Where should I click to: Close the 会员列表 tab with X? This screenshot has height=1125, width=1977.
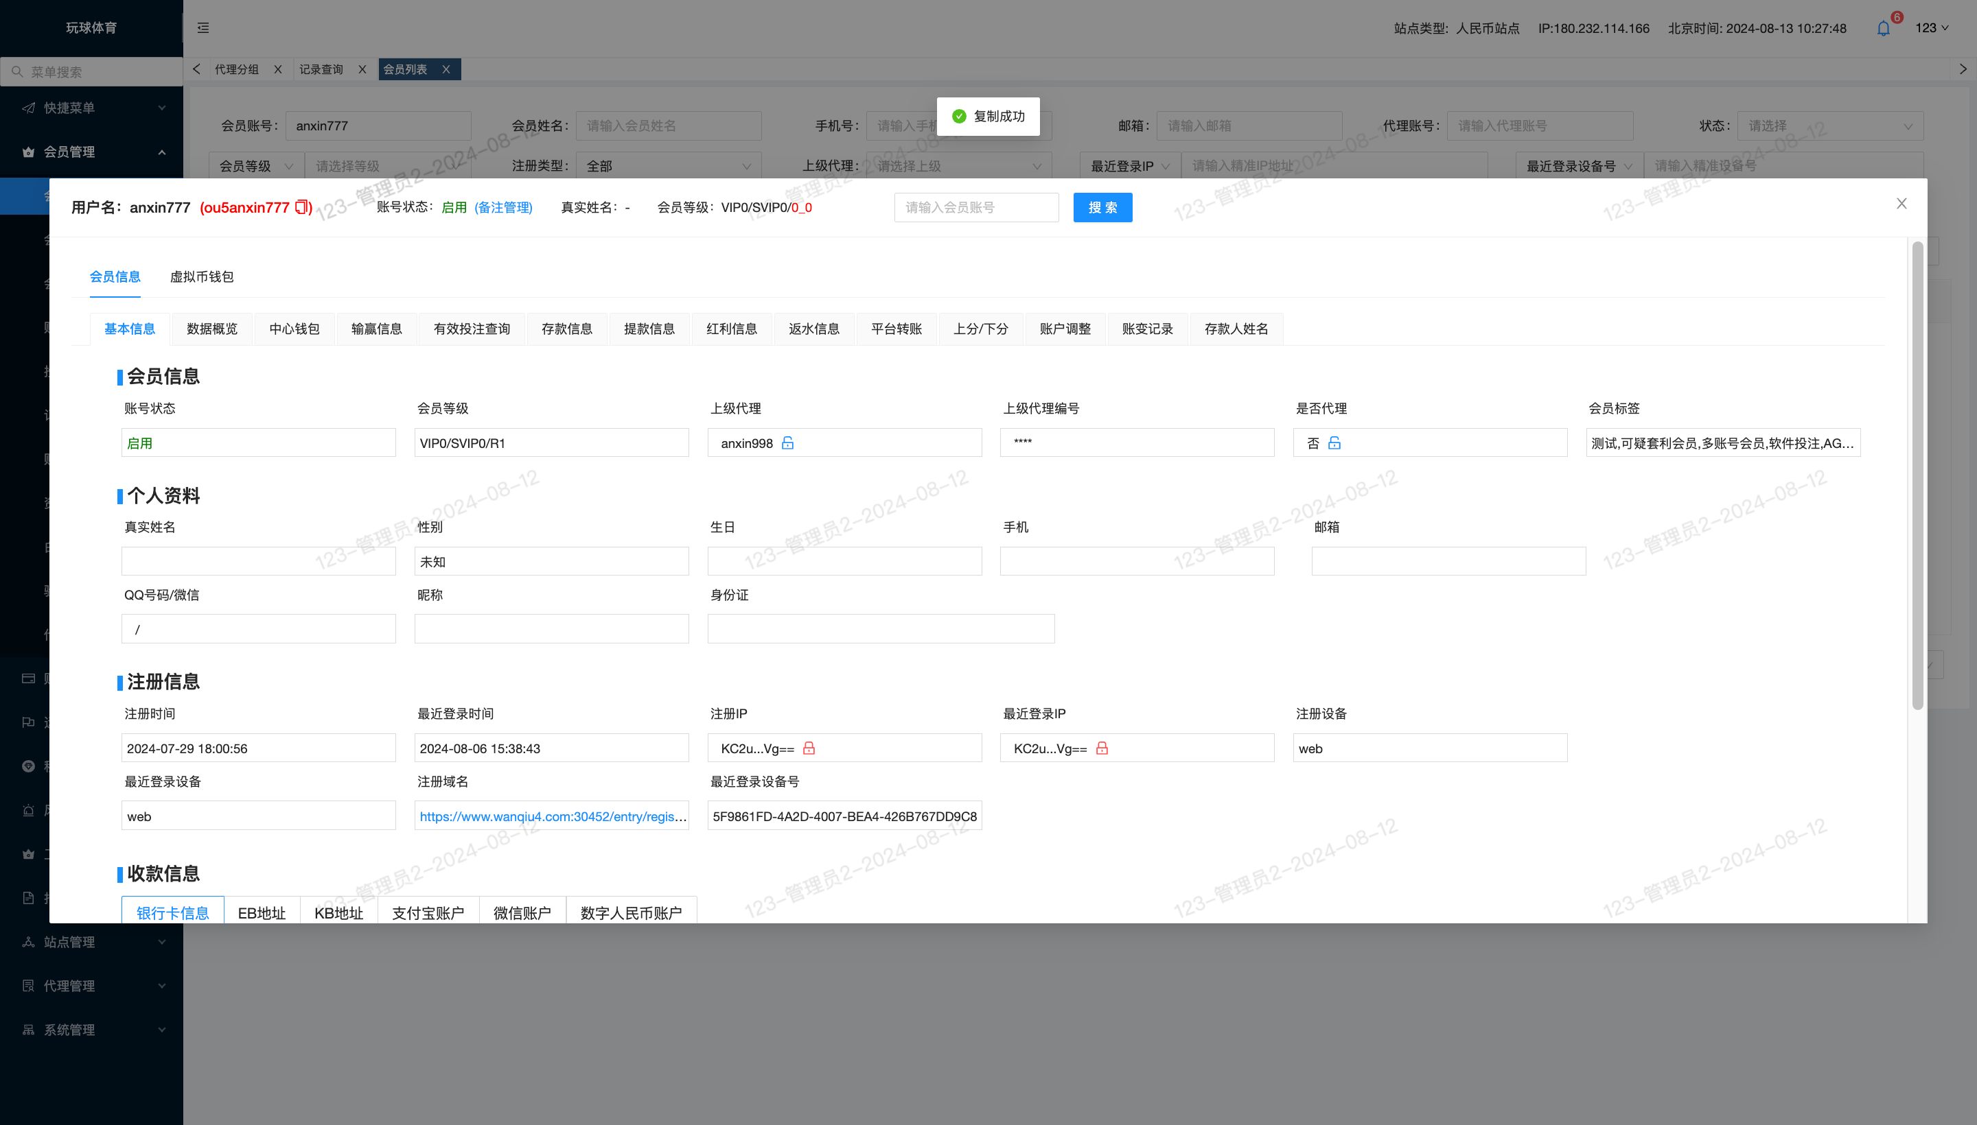pyautogui.click(x=446, y=69)
